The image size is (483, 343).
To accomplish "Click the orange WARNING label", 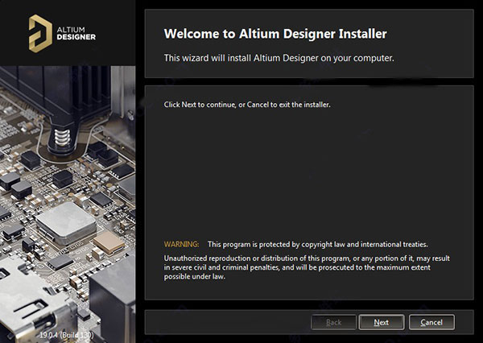I will coord(181,245).
